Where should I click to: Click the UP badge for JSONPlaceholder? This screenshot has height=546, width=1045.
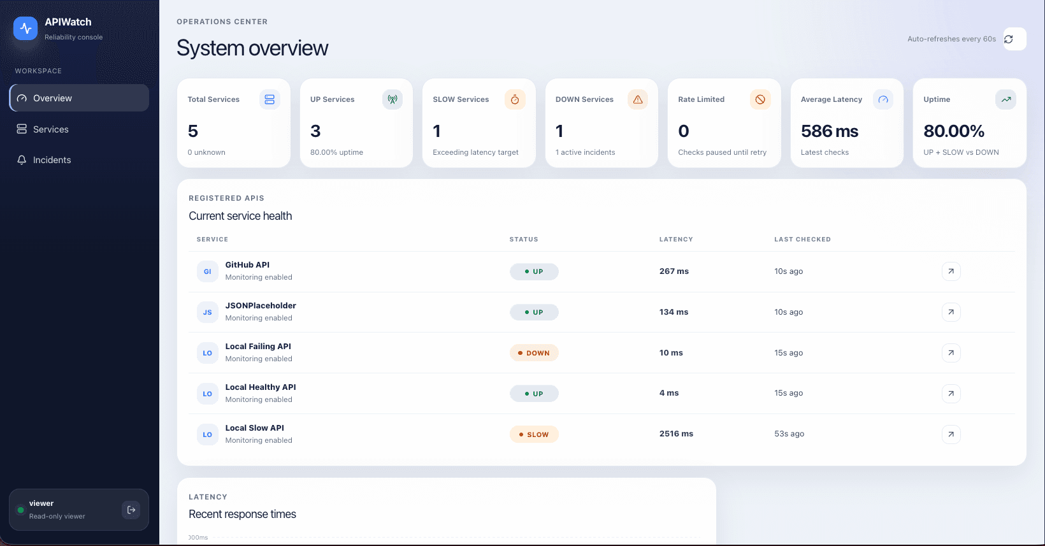pos(534,312)
